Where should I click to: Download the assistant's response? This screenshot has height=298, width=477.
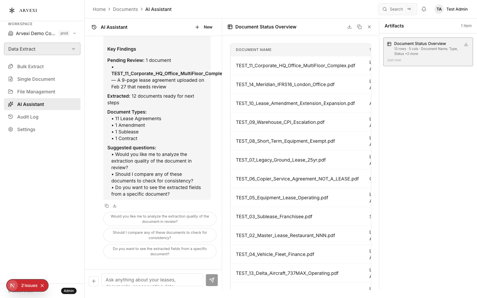click(x=115, y=206)
